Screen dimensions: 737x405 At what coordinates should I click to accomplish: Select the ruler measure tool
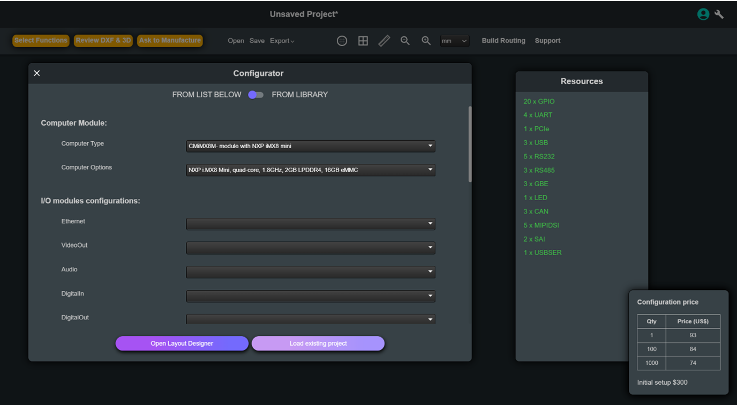[384, 41]
